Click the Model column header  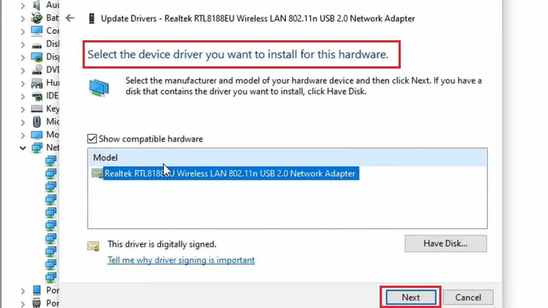[x=105, y=157]
